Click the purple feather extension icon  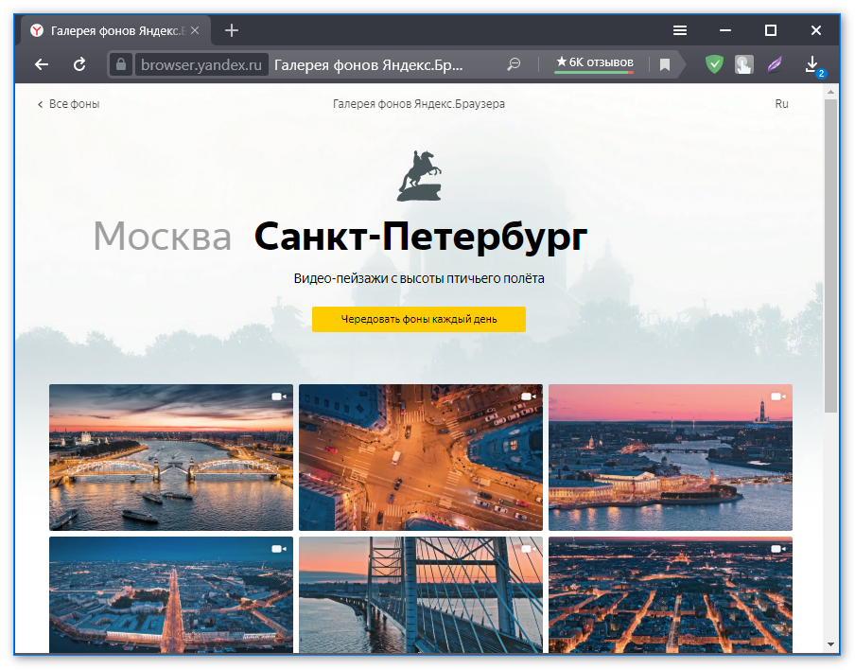point(776,64)
